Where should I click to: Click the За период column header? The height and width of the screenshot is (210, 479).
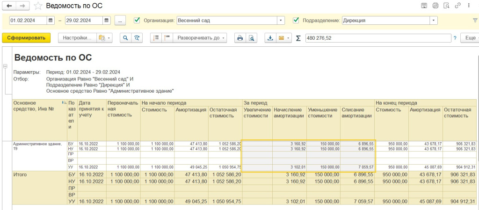pos(309,103)
